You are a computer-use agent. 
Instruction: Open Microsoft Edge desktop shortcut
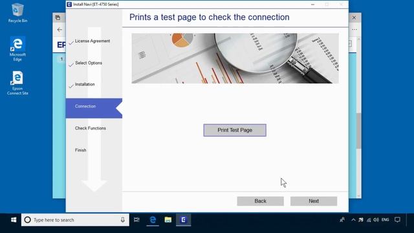pyautogui.click(x=17, y=49)
